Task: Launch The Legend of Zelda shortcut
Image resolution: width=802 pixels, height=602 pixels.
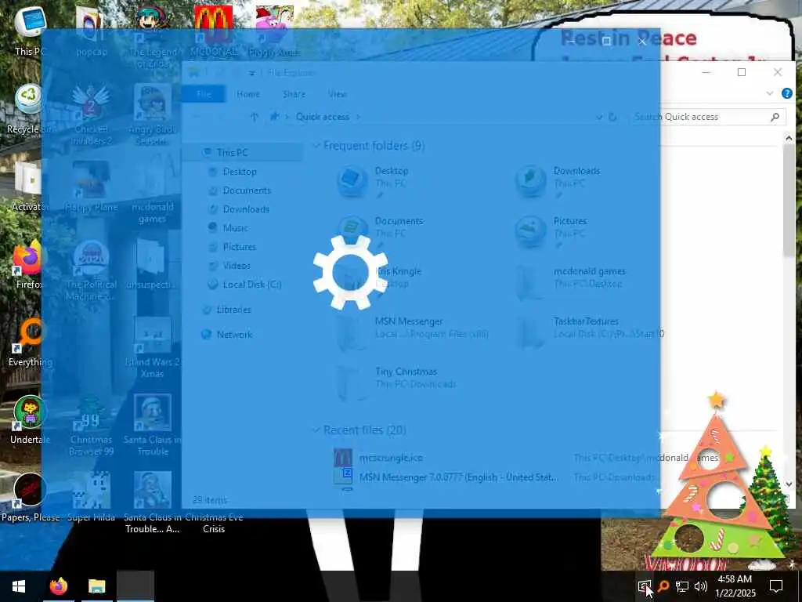Action: [x=153, y=36]
